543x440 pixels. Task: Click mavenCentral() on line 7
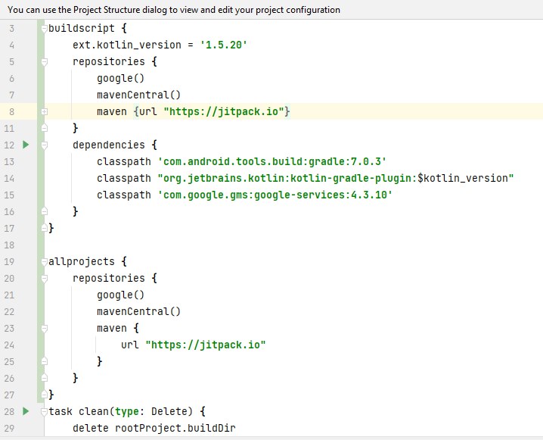pos(139,95)
